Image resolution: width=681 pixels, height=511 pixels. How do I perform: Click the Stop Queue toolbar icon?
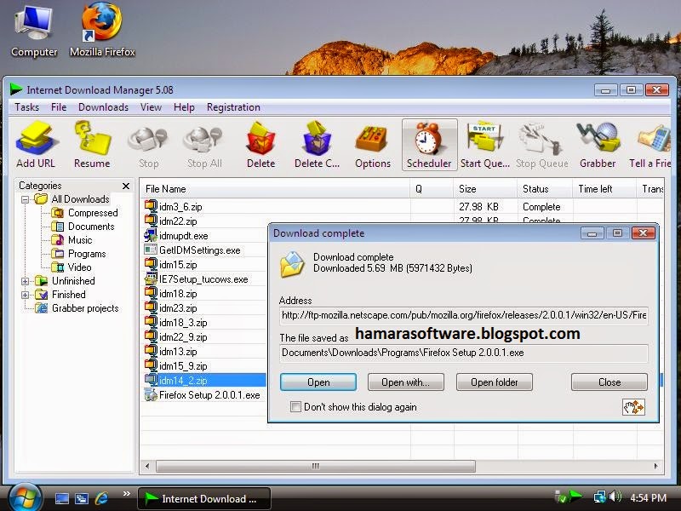[541, 145]
